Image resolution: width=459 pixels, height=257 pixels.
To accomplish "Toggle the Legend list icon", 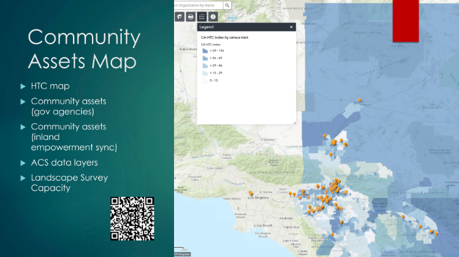I will 202,17.
